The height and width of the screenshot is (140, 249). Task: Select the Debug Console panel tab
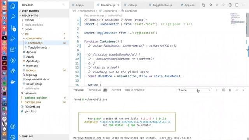click(135, 90)
